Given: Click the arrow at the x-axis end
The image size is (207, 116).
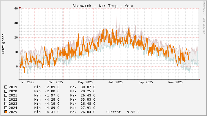Looking at the screenshot, I should [199, 79].
